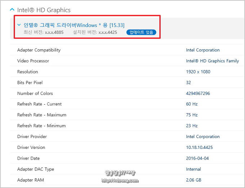Click the Intel® HD Graphics heading

(x=44, y=10)
